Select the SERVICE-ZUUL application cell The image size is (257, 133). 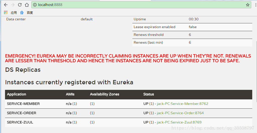click(x=20, y=122)
